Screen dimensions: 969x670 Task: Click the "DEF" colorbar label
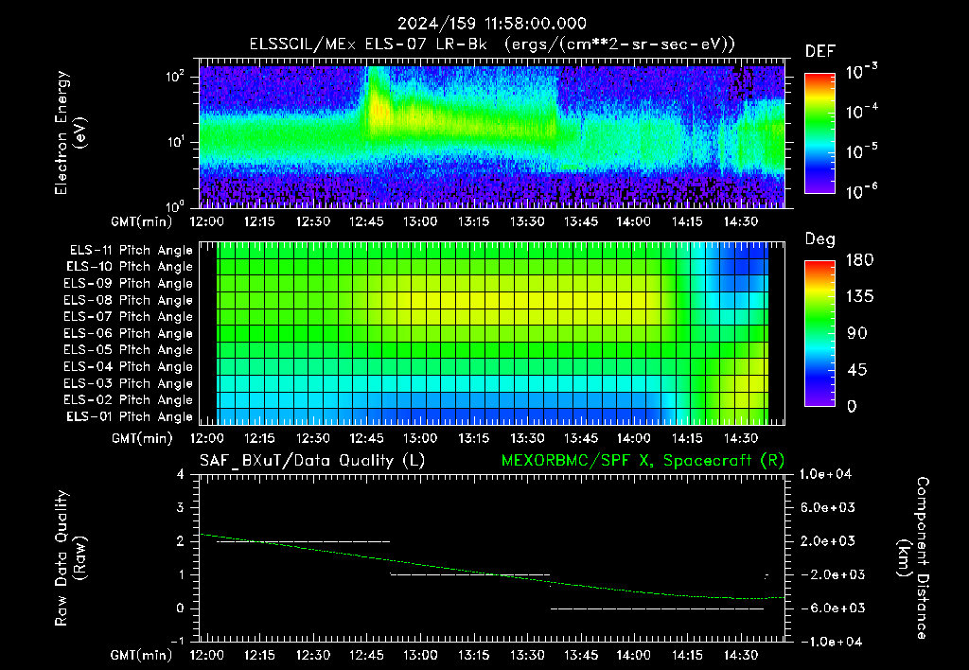tap(820, 51)
